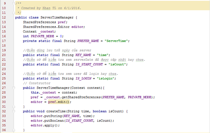The image size is (210, 133).
Task: Click the highlighted pref.edit() call
Action: (59, 102)
